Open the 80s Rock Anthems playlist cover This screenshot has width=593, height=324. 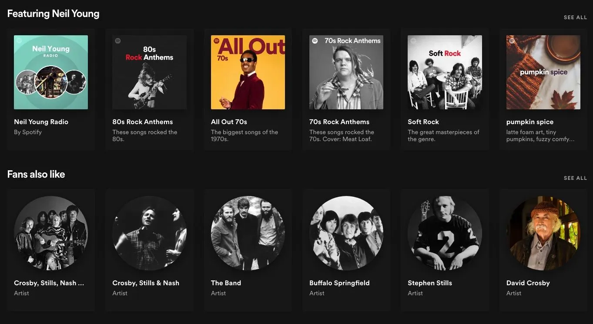tap(150, 72)
